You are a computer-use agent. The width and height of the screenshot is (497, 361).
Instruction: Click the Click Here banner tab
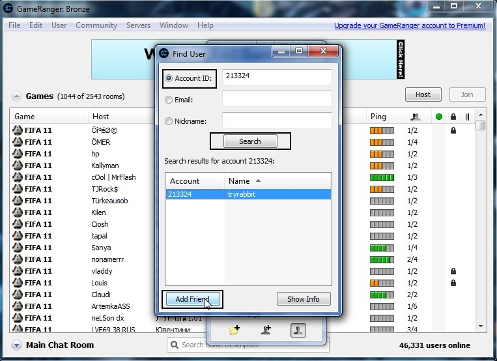(401, 59)
